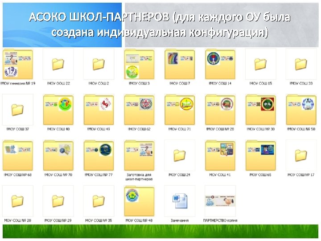The width and height of the screenshot is (321, 241).
Task: Click the МОУ СОШ 49 folder
Action: click(x=99, y=110)
